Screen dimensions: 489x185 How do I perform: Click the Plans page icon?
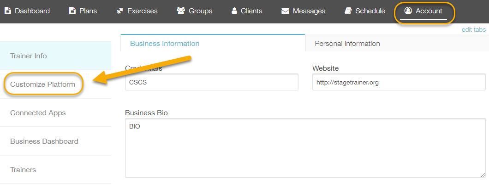coord(72,11)
